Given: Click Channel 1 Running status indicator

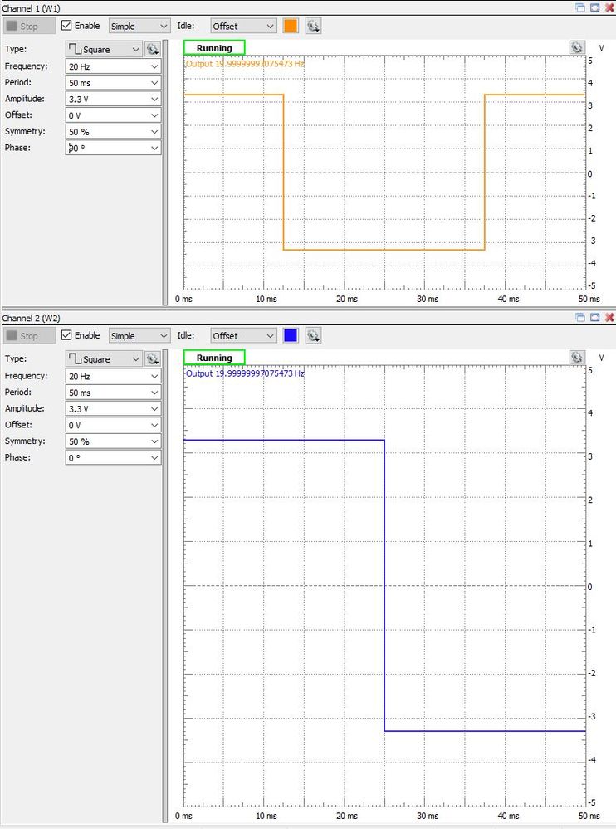Looking at the screenshot, I should click(x=214, y=47).
